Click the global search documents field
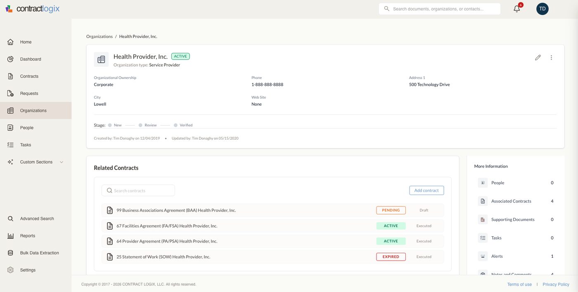The height and width of the screenshot is (292, 578). pyautogui.click(x=439, y=9)
